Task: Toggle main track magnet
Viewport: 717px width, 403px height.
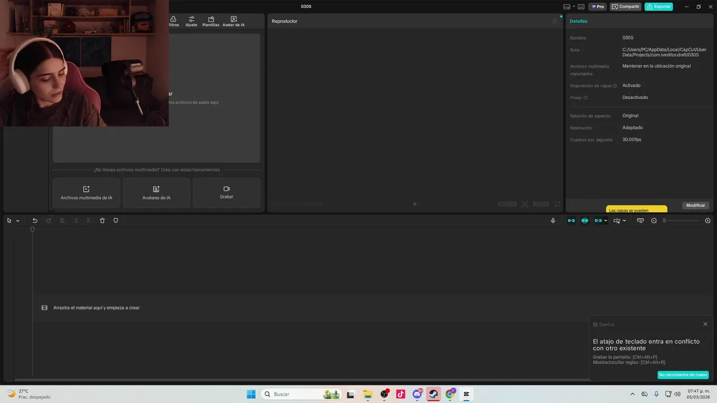Action: click(571, 221)
